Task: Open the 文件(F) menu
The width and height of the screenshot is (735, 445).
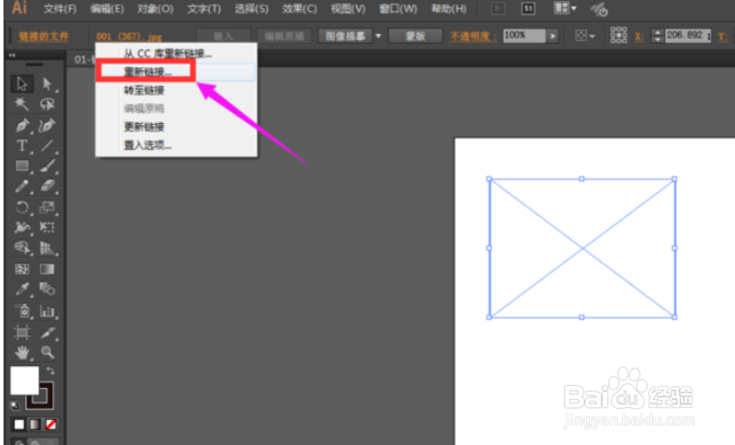Action: (60, 9)
